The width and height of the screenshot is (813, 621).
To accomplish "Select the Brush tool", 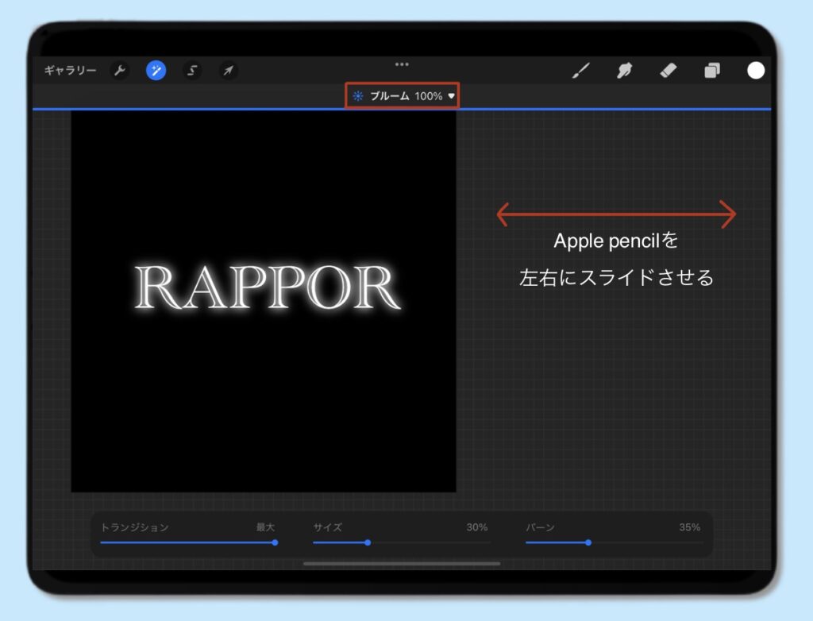I will (581, 70).
